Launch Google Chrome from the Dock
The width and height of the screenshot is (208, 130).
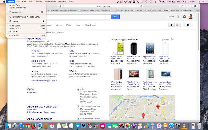(x=27, y=126)
